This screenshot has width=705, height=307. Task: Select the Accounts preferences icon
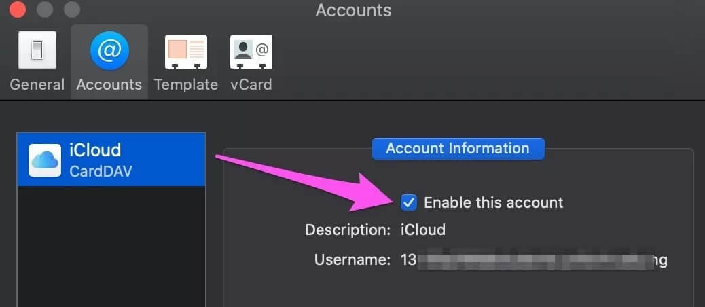click(109, 51)
